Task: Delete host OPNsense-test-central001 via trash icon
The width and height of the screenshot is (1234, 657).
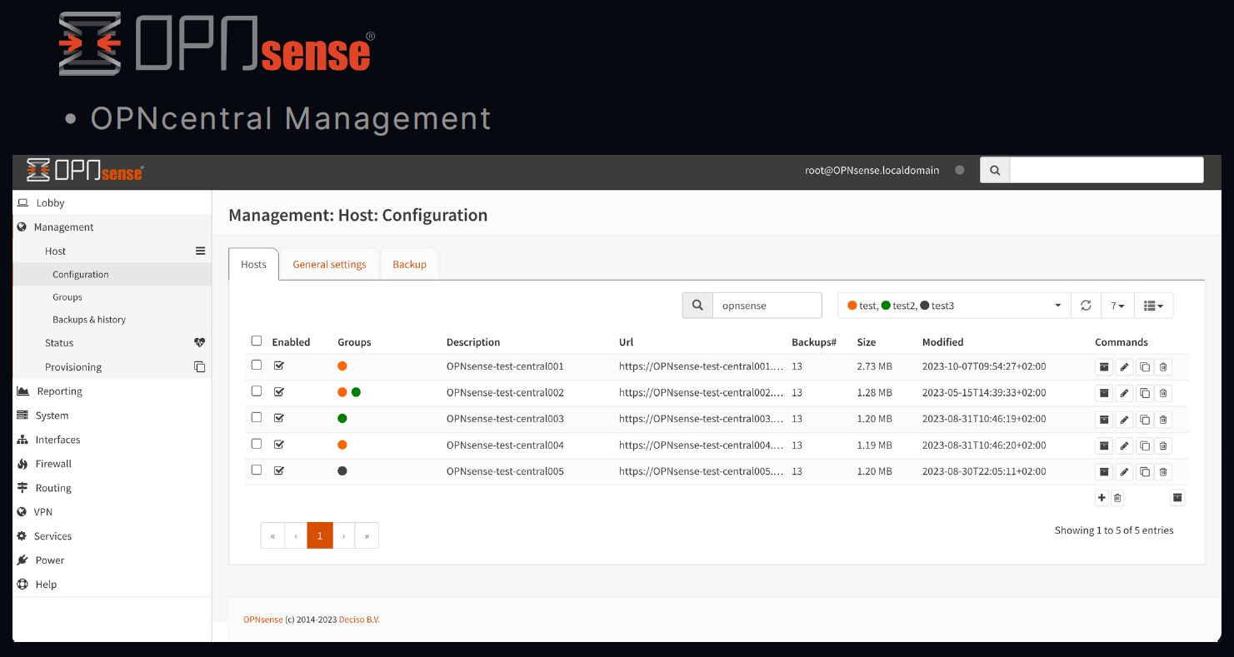Action: (x=1164, y=366)
